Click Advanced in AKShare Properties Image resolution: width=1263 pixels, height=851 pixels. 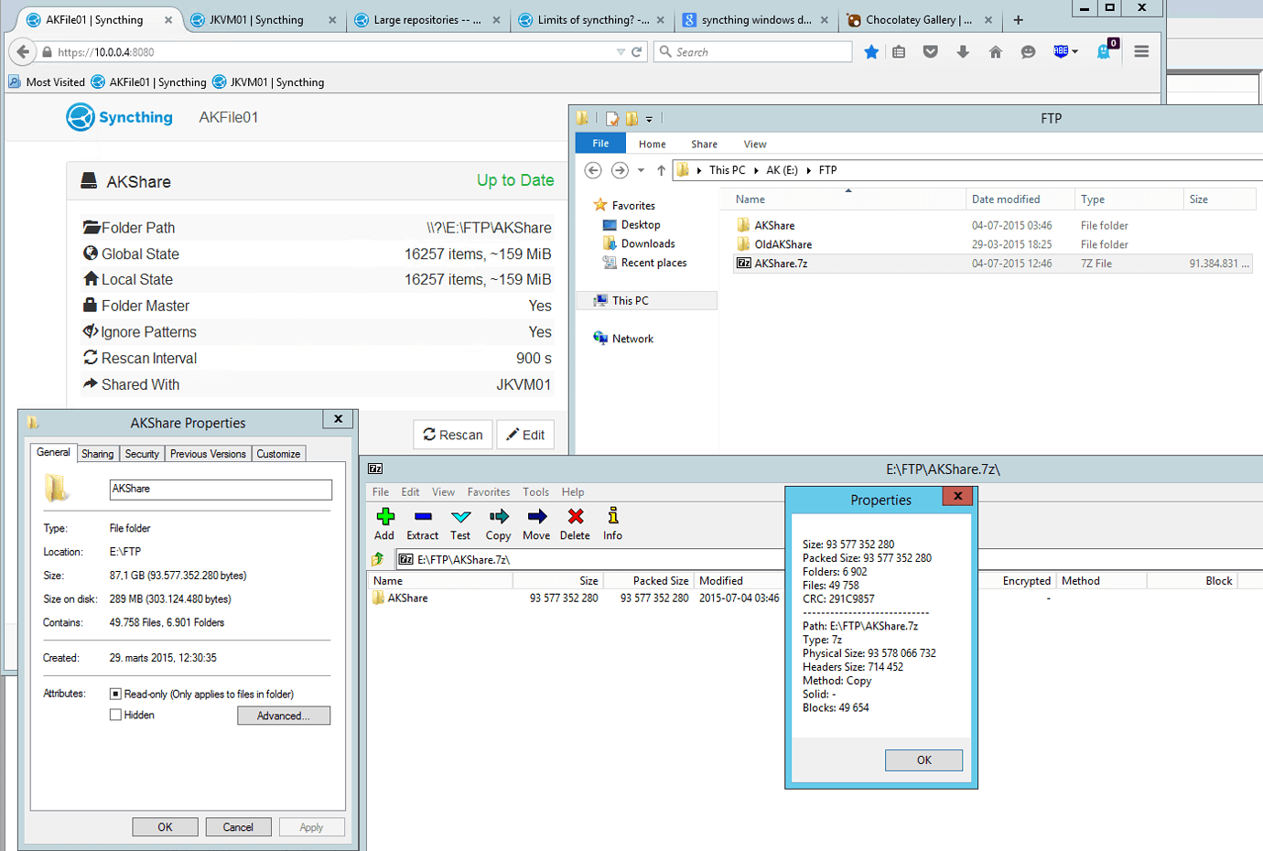click(x=284, y=716)
